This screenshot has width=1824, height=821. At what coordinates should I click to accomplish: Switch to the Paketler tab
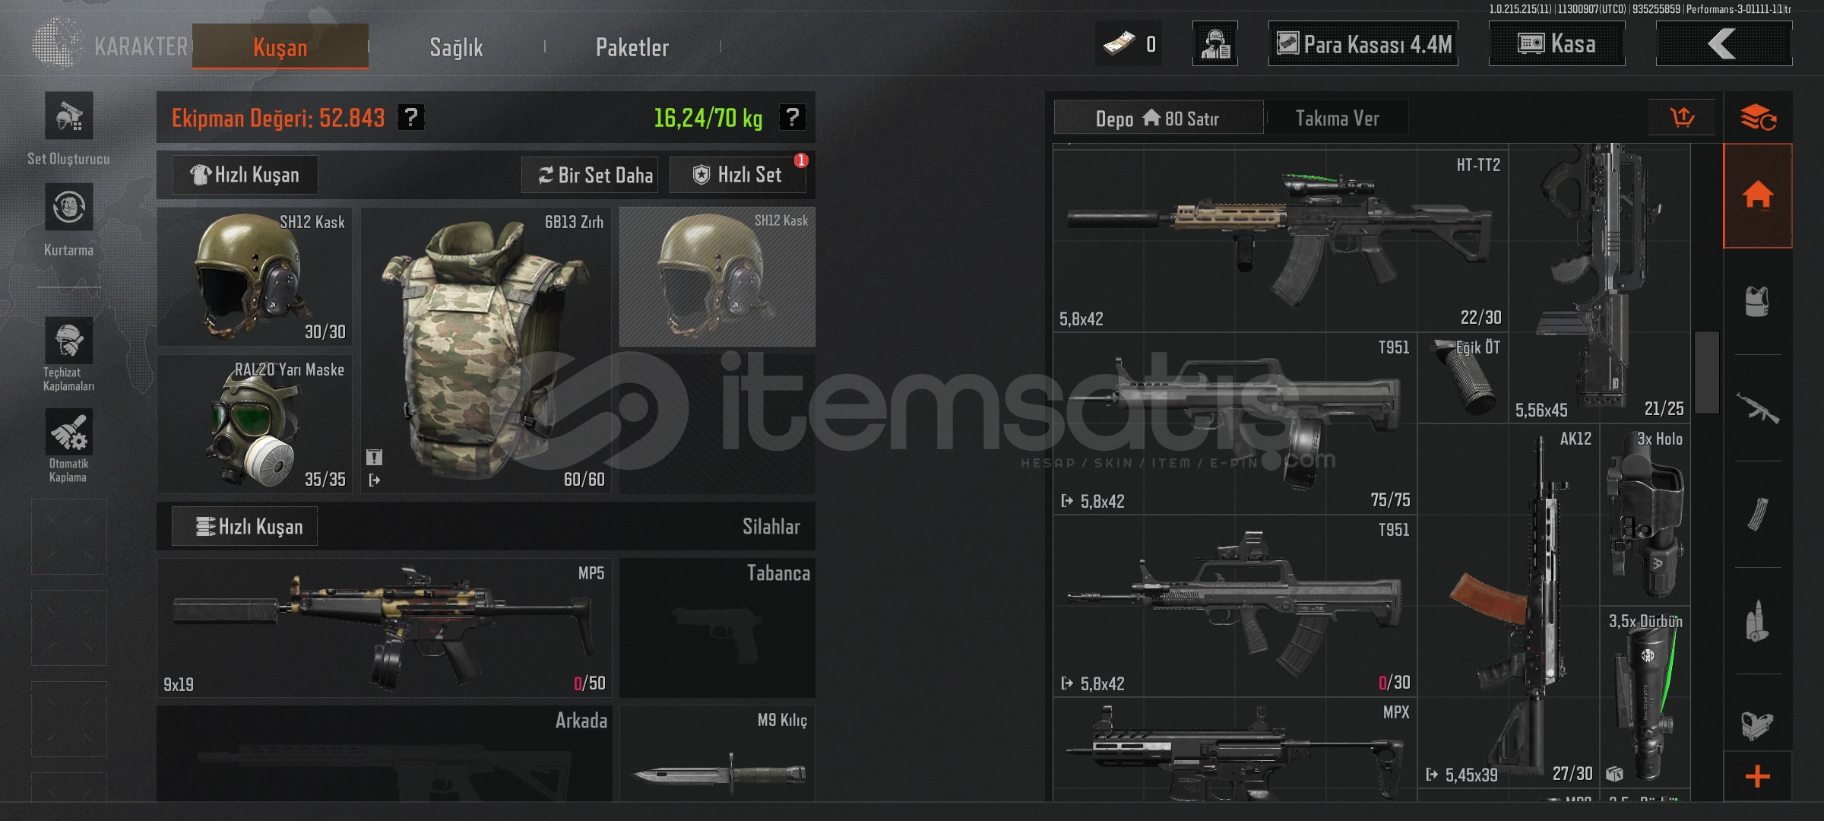(x=632, y=47)
